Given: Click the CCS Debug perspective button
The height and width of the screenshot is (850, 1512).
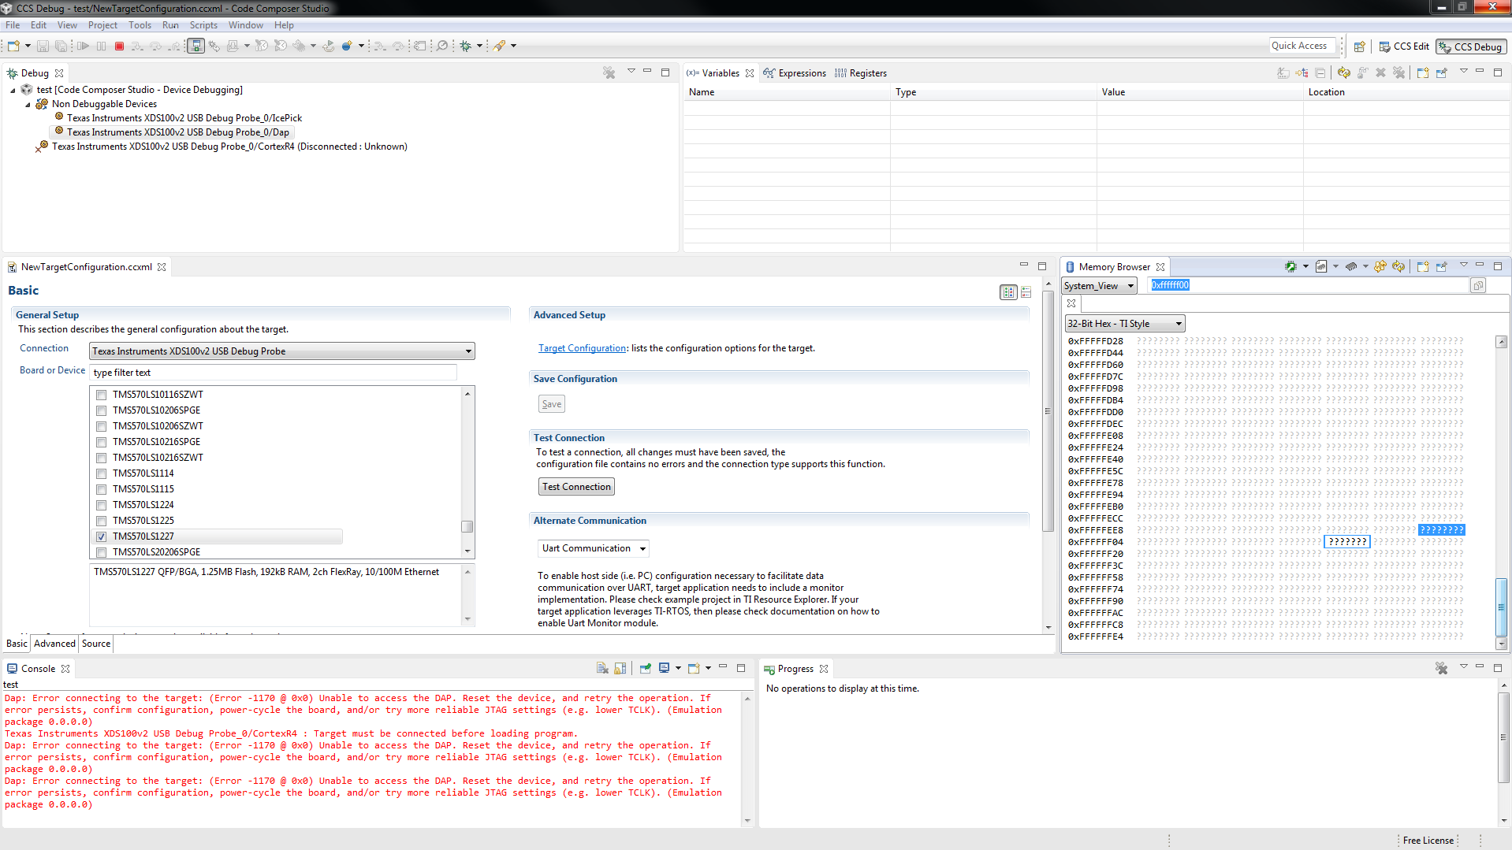Looking at the screenshot, I should click(x=1470, y=46).
